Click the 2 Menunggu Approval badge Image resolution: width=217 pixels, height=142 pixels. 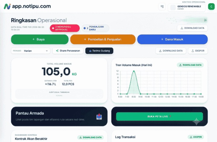(x=65, y=28)
